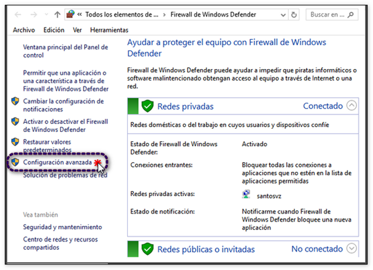Open 'Permitir que una aplicación' link
This screenshot has height=270, width=373.
(x=66, y=81)
